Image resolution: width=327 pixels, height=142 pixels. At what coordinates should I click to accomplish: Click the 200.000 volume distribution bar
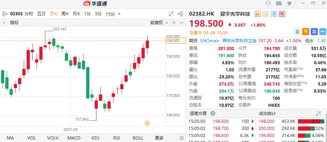(x=306, y=129)
